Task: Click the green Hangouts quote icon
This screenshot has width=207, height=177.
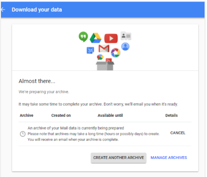Action: (x=83, y=37)
